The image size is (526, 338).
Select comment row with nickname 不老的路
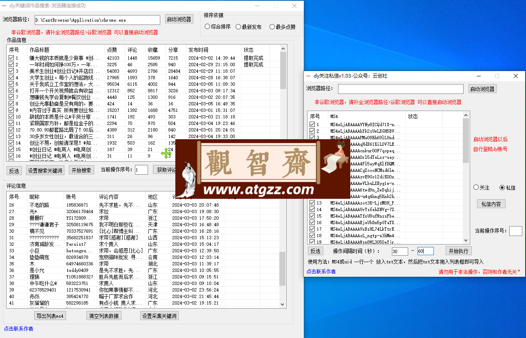pyautogui.click(x=143, y=205)
